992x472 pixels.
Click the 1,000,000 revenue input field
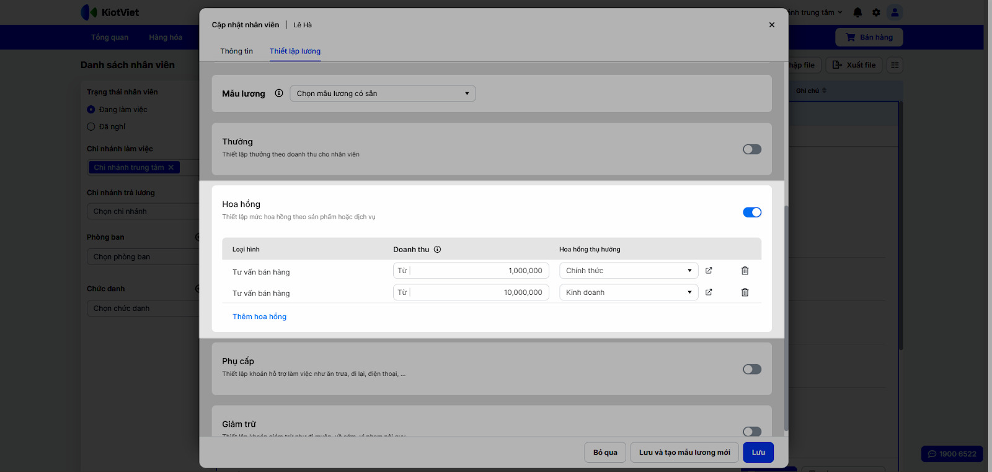click(x=477, y=271)
